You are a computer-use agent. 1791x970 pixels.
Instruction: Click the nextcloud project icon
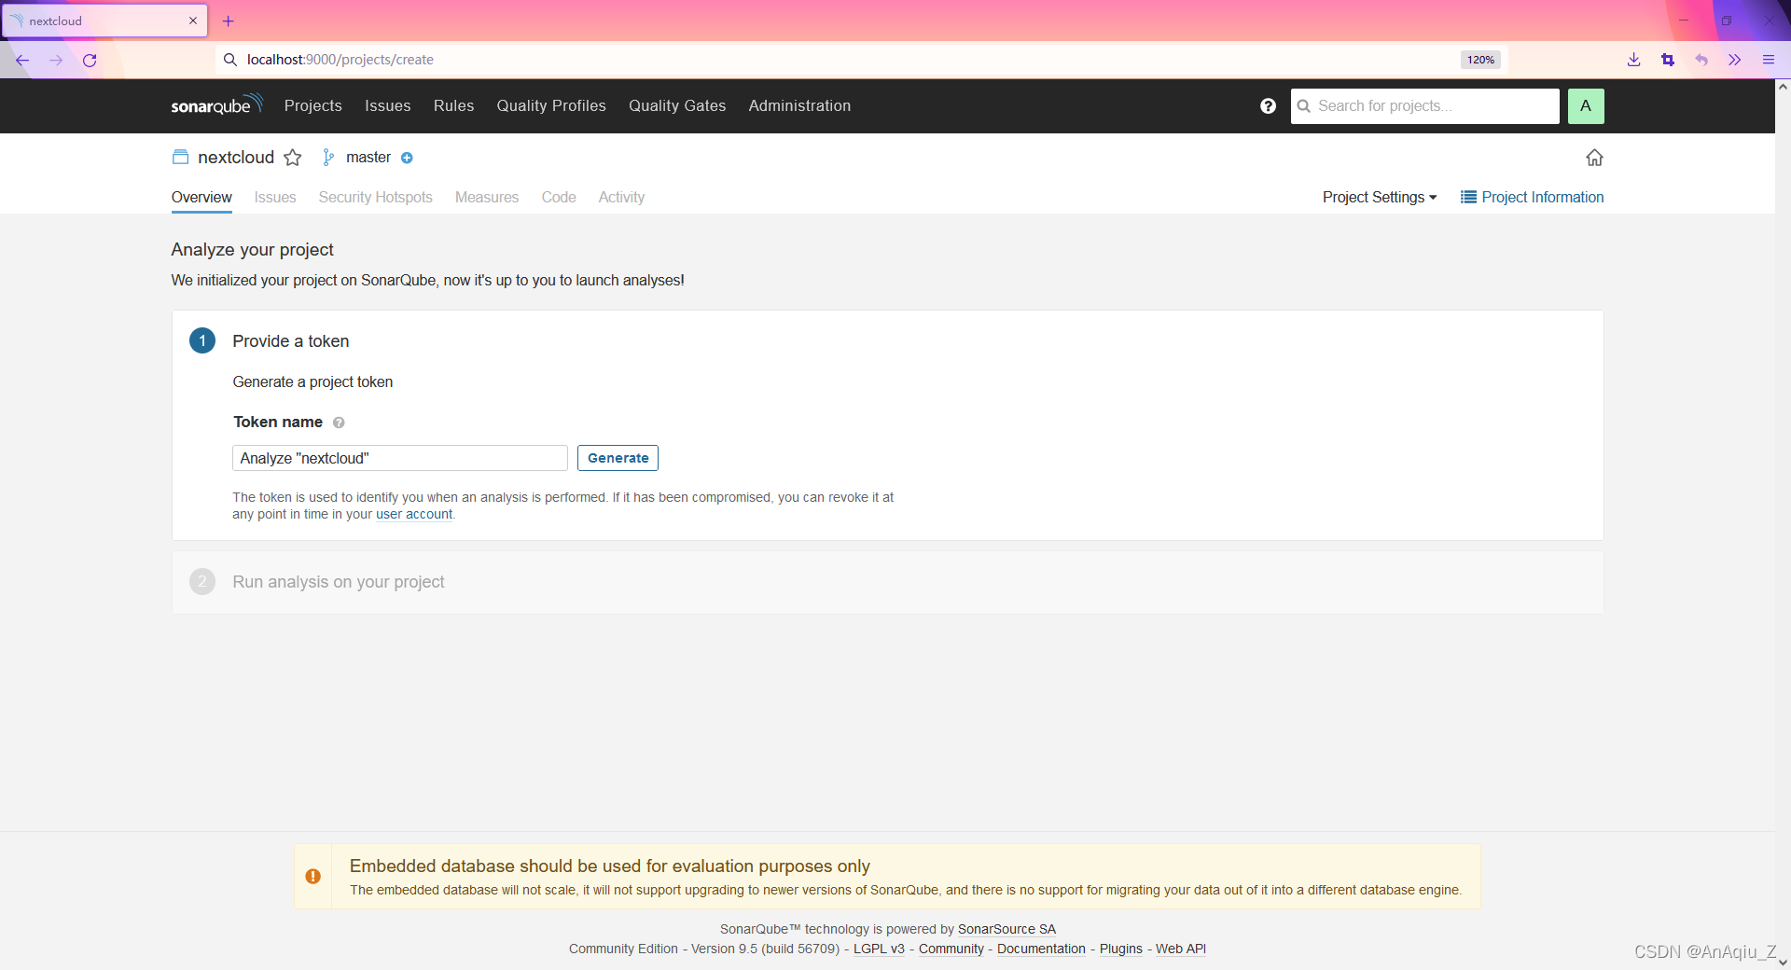[181, 158]
